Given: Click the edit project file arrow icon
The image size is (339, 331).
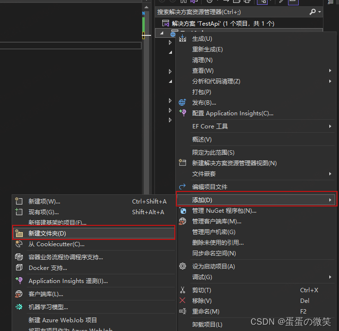Looking at the screenshot, I should coord(182,187).
